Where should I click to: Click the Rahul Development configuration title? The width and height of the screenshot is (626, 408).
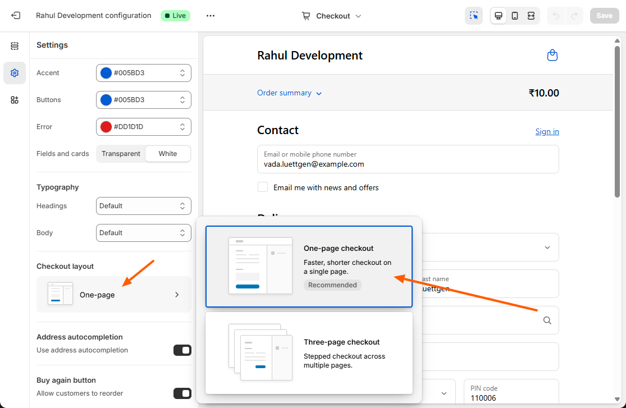point(93,16)
